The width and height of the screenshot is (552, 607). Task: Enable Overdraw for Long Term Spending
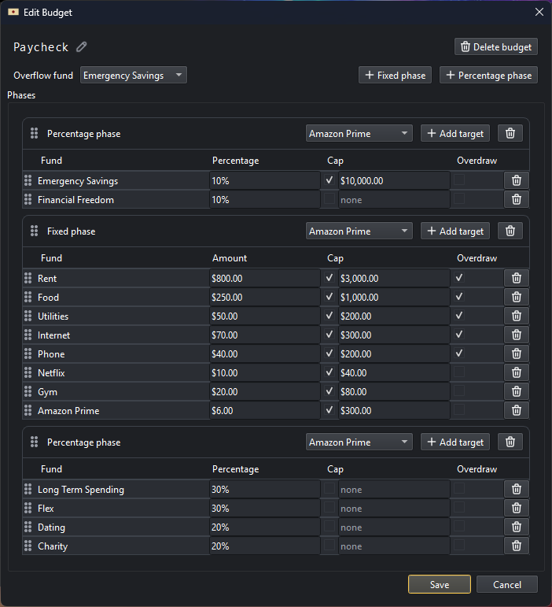click(459, 489)
